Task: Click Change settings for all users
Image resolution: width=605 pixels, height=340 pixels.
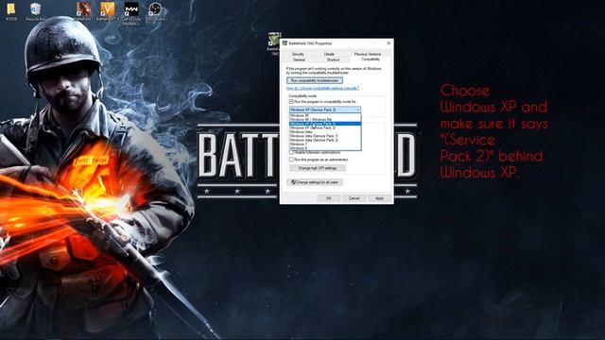Action: tap(315, 182)
